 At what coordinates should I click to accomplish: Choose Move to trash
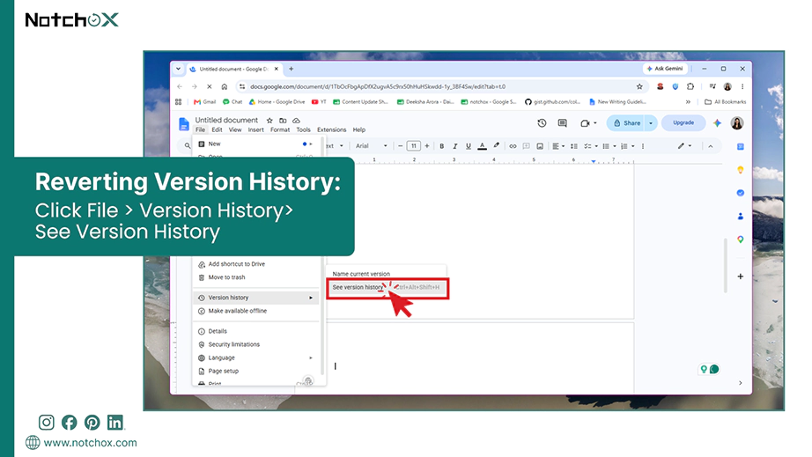coord(256,277)
